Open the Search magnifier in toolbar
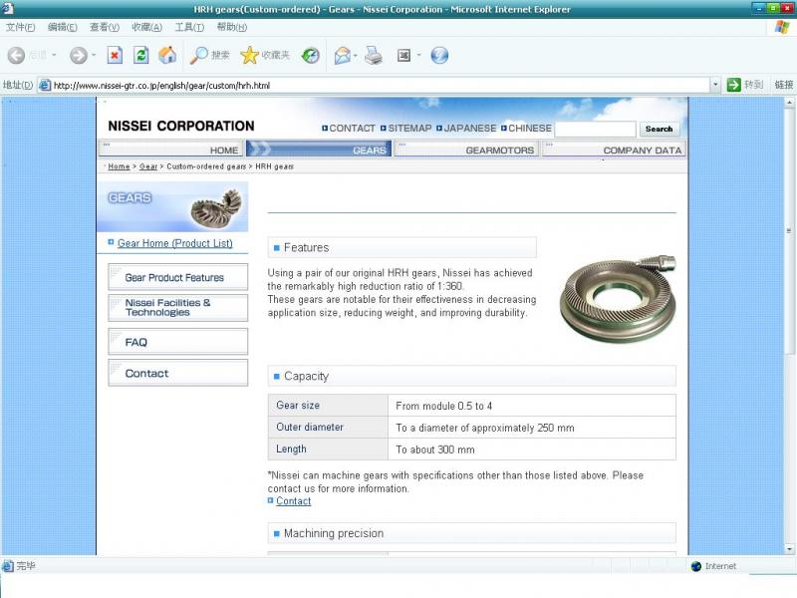The image size is (797, 598). (x=198, y=55)
